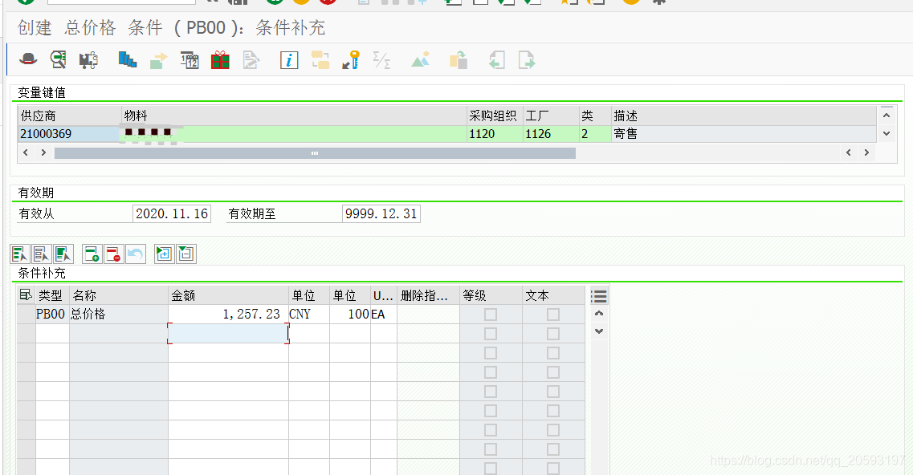Go to next document page icon
Viewport: 913px width, 475px height.
tap(527, 60)
